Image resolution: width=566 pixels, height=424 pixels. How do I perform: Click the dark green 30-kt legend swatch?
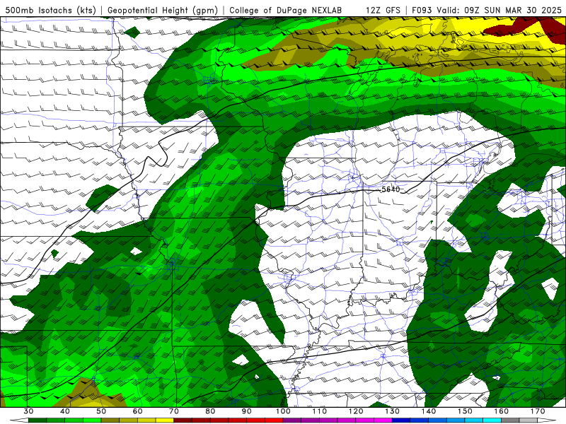tap(37, 420)
